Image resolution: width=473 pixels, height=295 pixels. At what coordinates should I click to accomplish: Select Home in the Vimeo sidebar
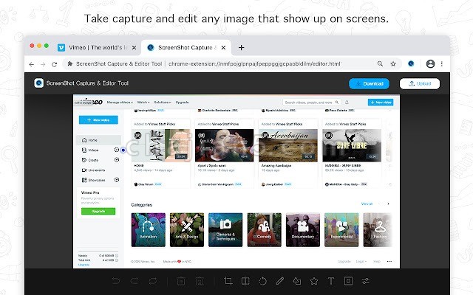98,140
